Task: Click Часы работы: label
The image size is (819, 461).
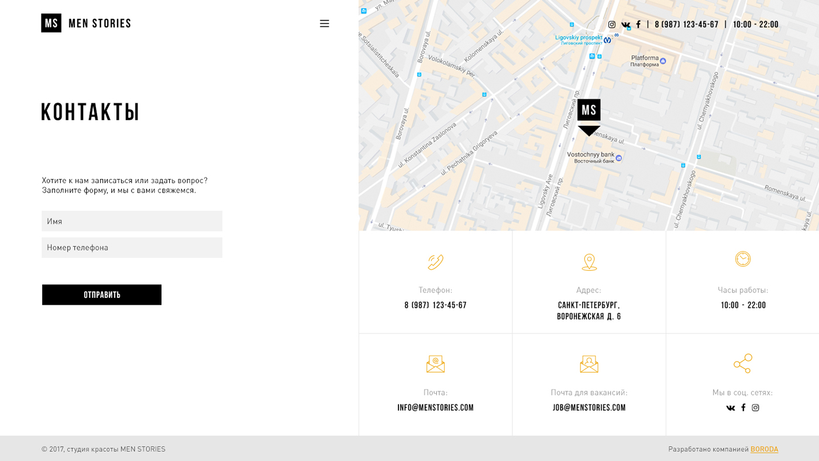Action: 743,290
